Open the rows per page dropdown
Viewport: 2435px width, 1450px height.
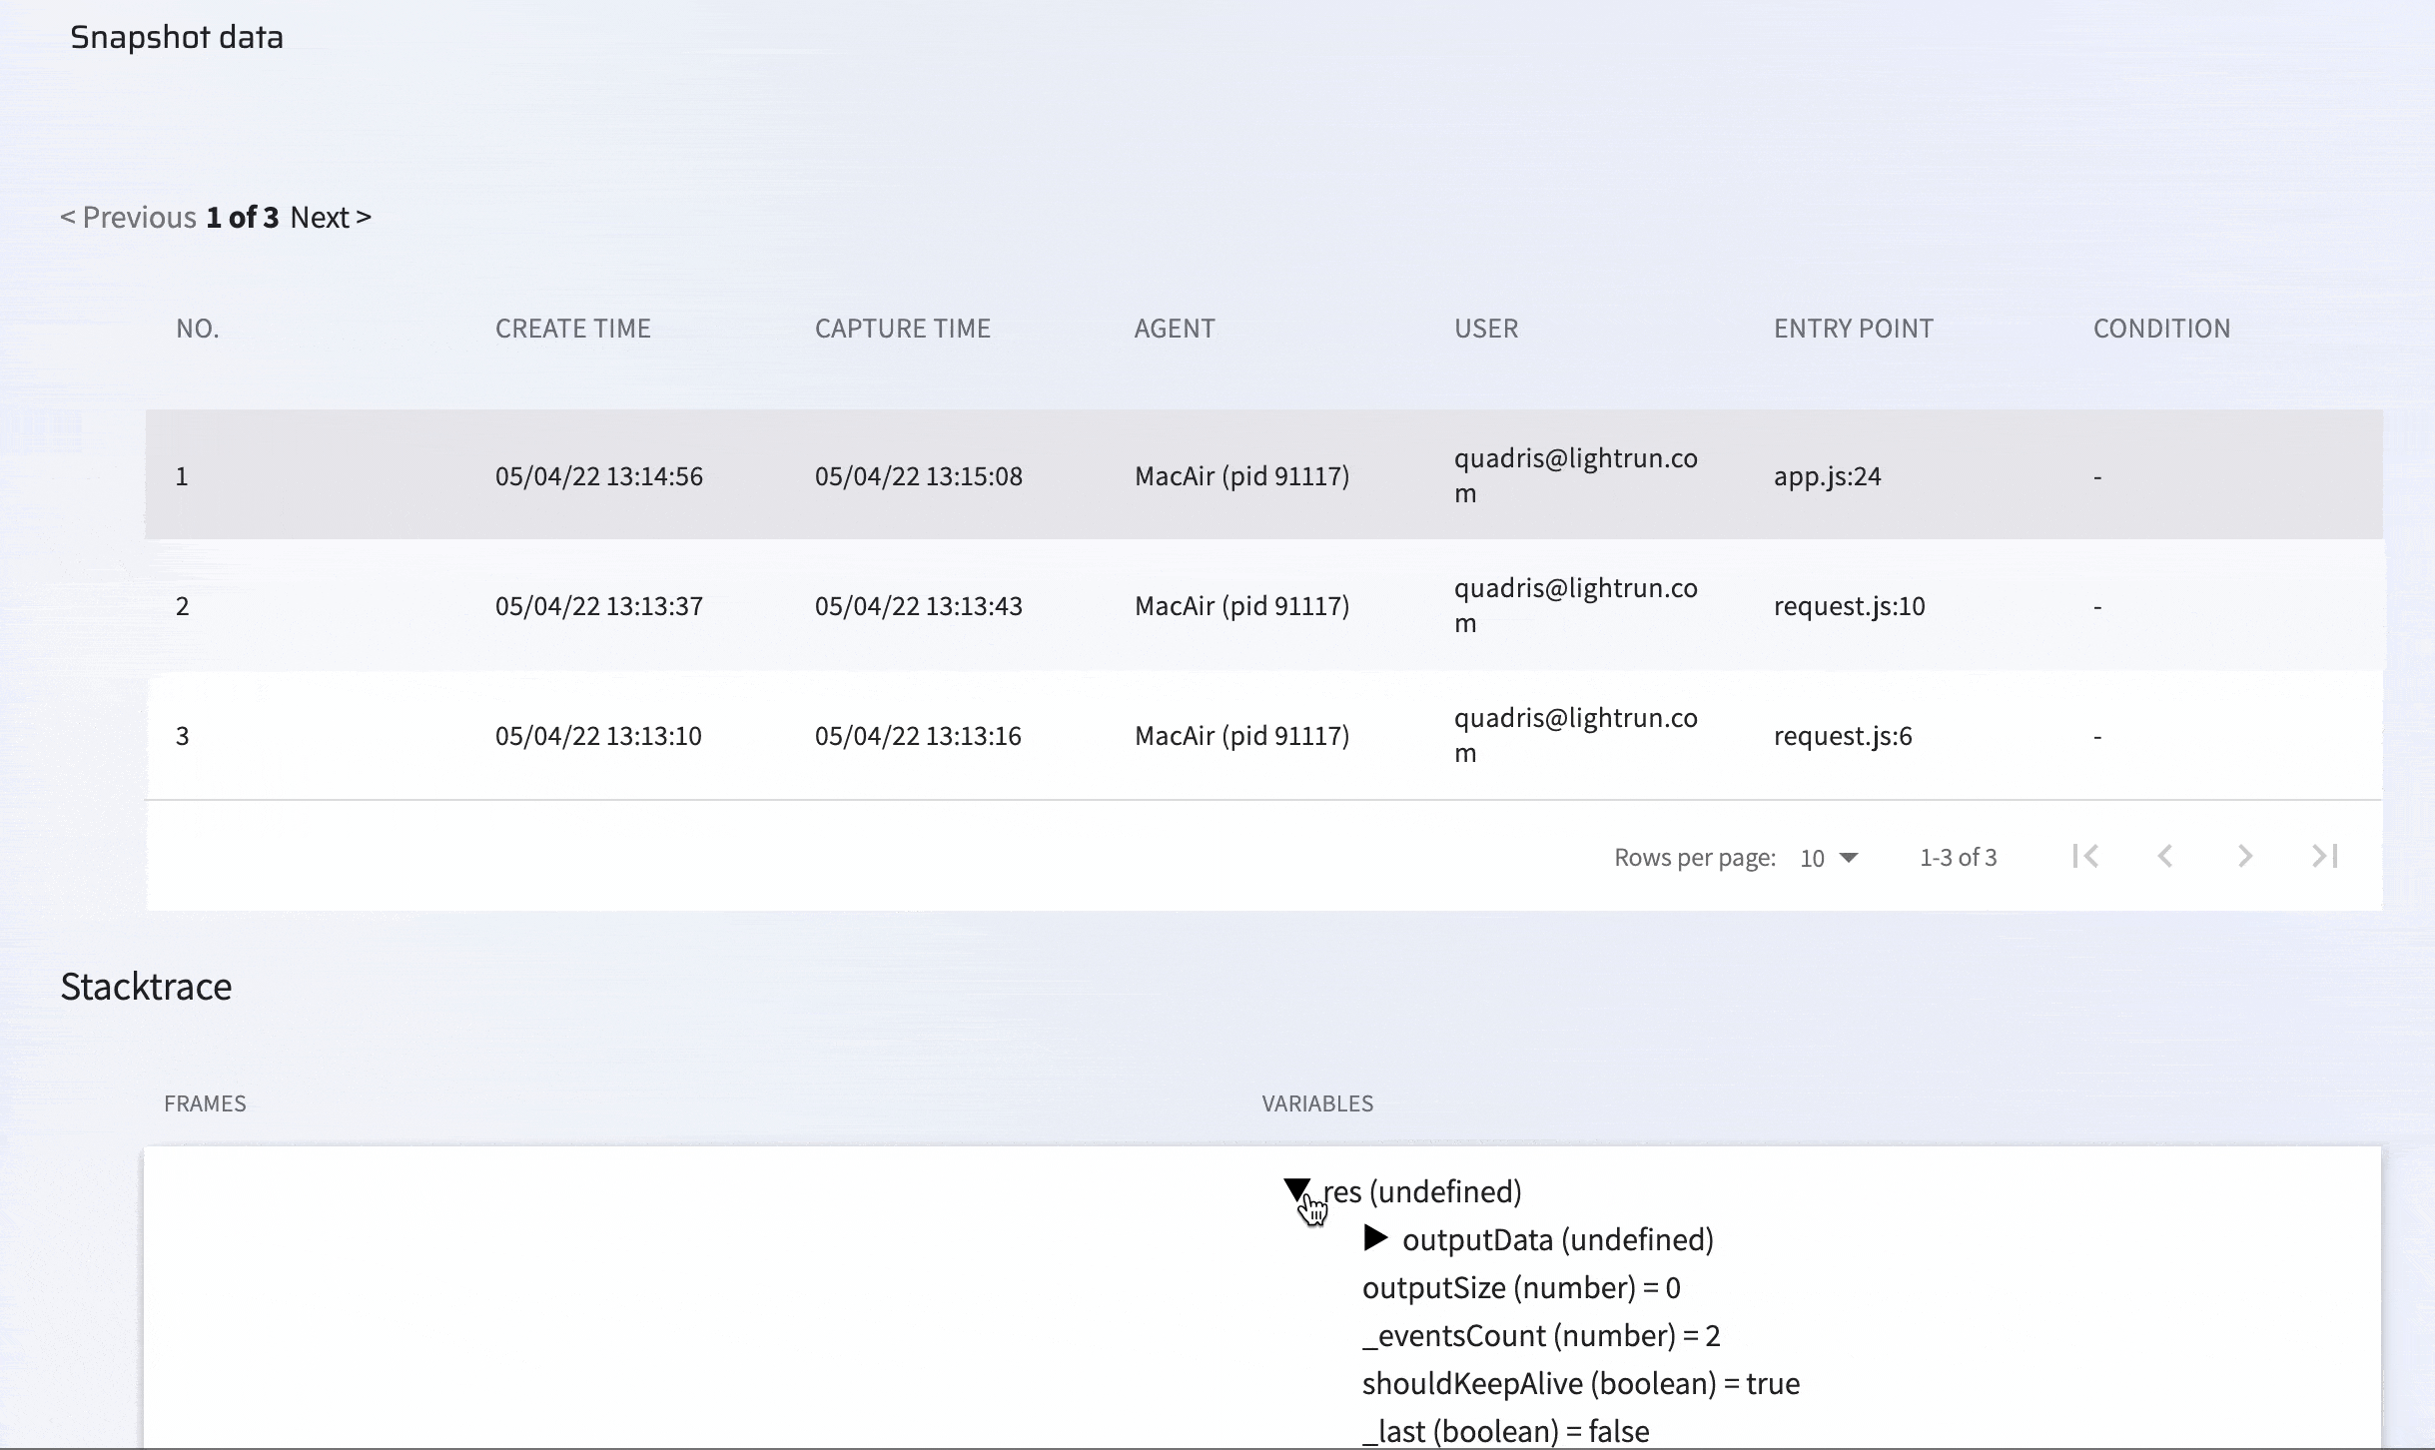pos(1829,858)
